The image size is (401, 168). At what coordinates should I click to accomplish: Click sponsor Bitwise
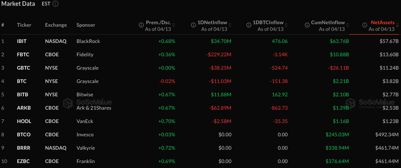point(85,95)
